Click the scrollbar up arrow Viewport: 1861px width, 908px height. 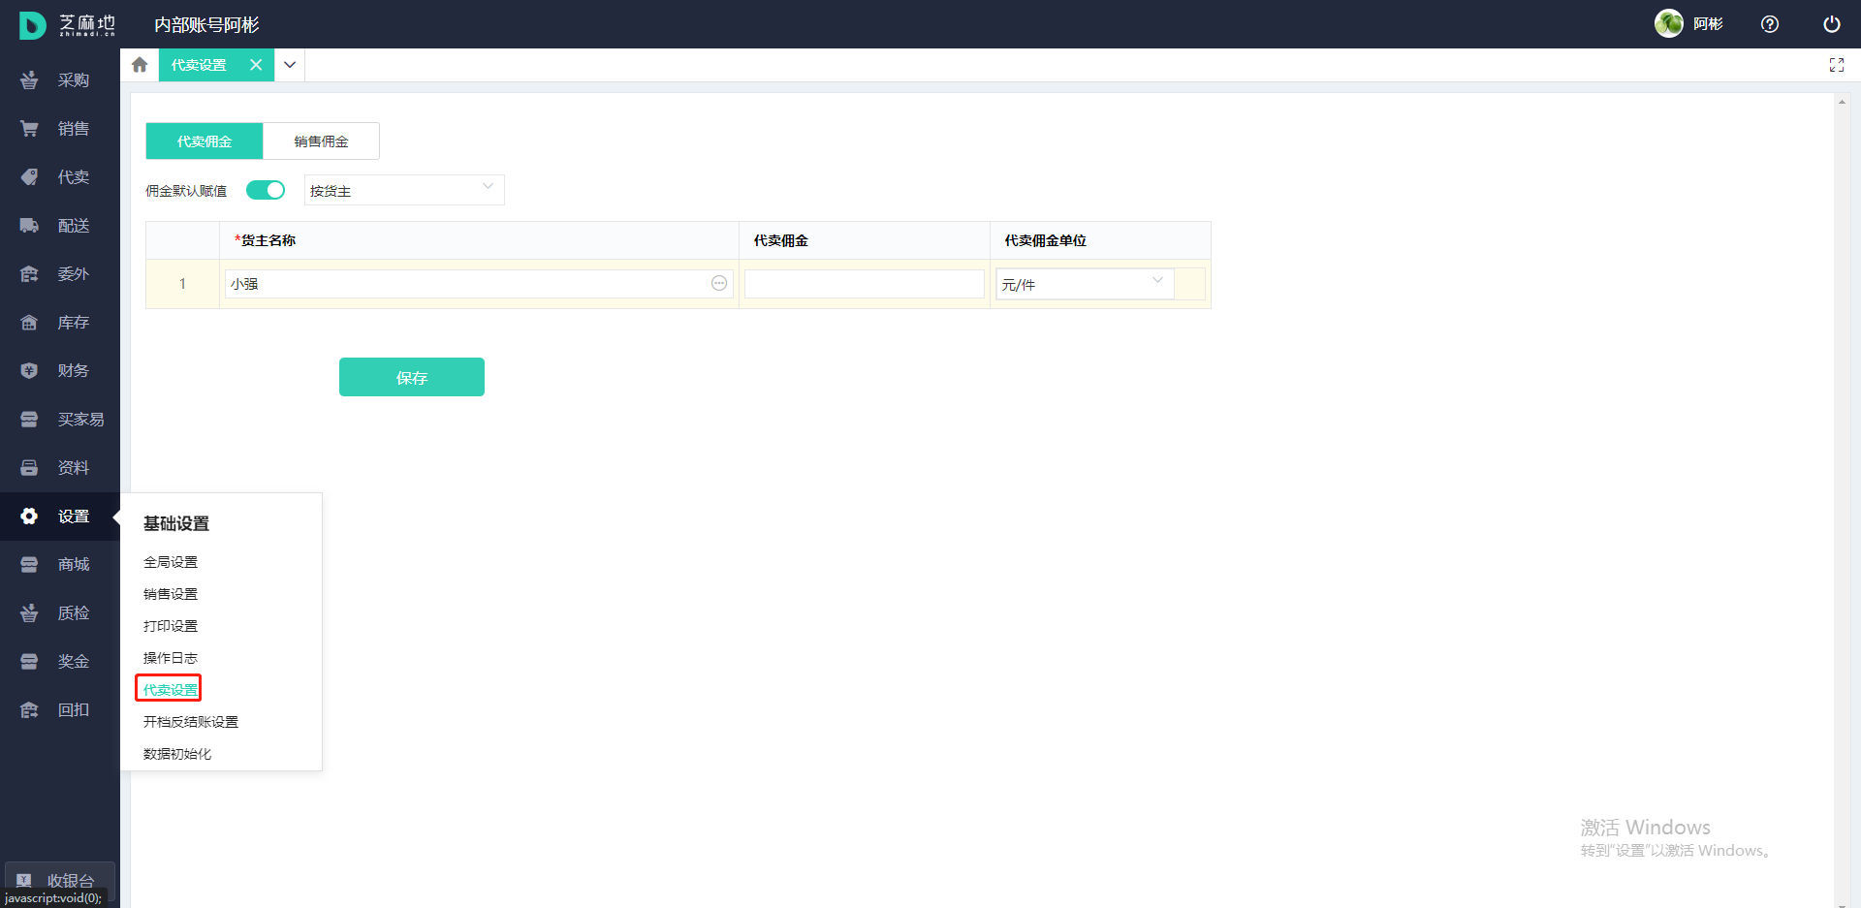1842,101
